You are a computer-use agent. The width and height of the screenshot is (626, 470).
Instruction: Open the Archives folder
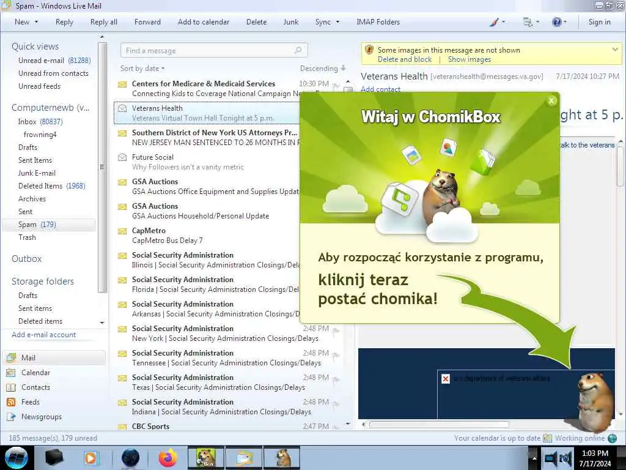32,199
